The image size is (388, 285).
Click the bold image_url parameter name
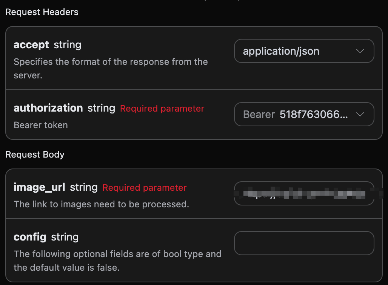[39, 187]
